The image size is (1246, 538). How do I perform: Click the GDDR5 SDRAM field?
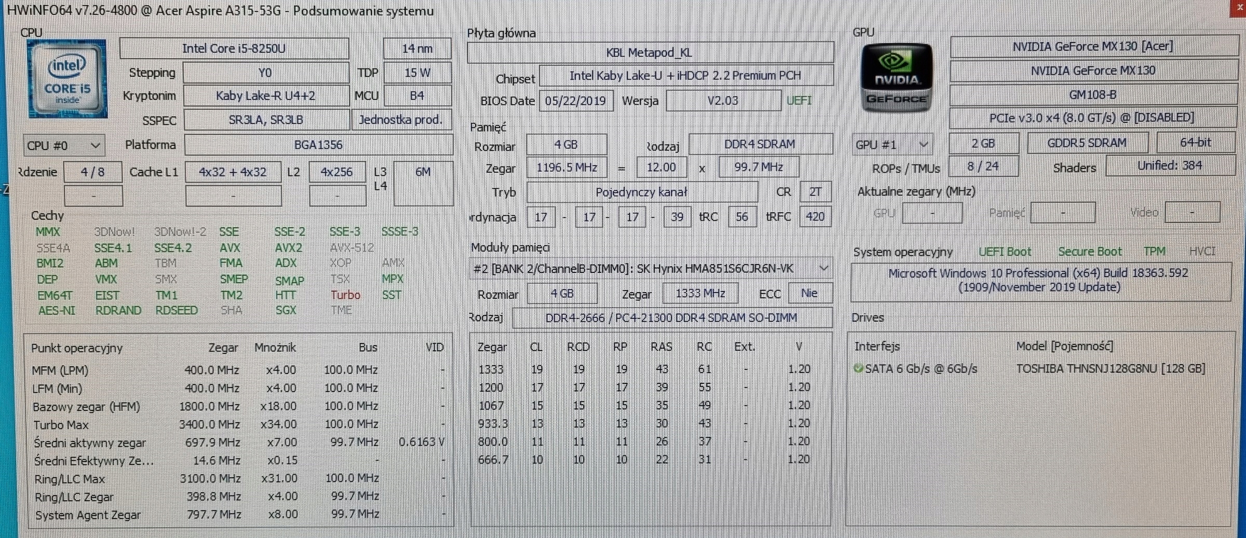coord(1088,143)
